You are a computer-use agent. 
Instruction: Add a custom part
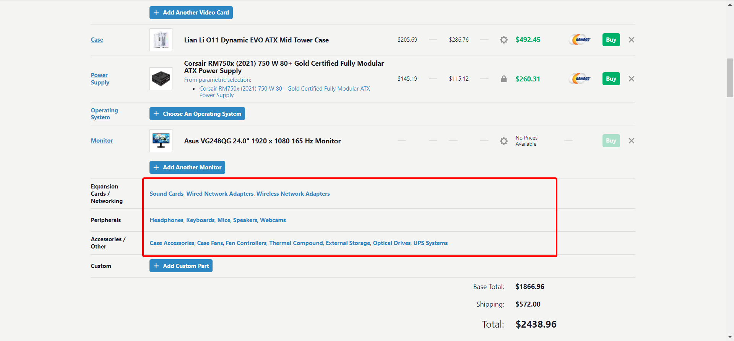[181, 266]
